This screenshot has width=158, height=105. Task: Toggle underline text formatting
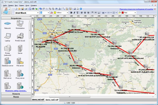(x=77, y=12)
